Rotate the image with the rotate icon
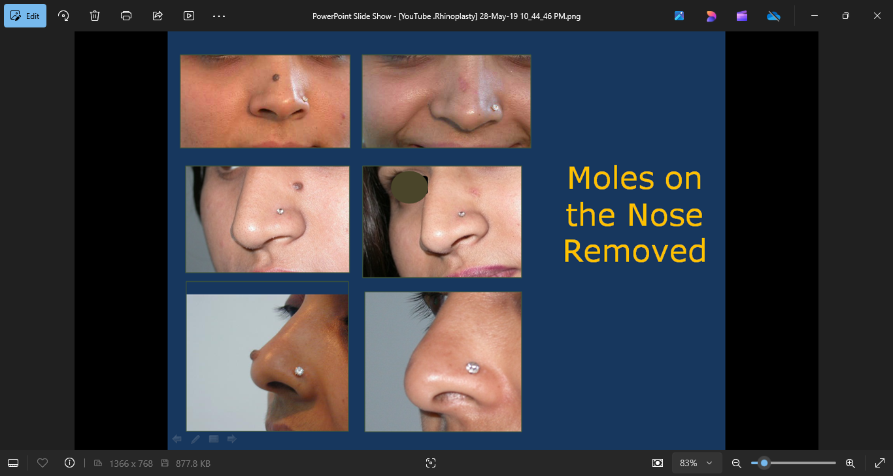The image size is (893, 476). [x=63, y=16]
